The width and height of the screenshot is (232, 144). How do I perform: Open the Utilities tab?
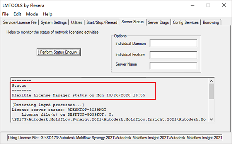click(x=77, y=22)
